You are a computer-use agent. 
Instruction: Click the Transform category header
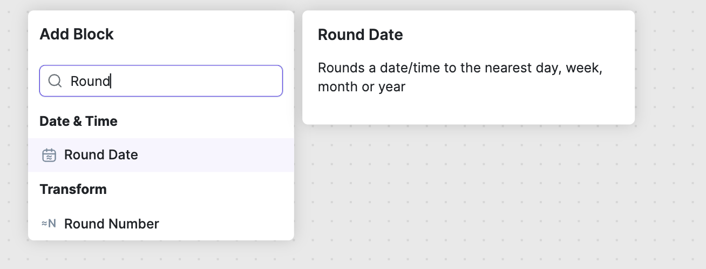(x=73, y=189)
